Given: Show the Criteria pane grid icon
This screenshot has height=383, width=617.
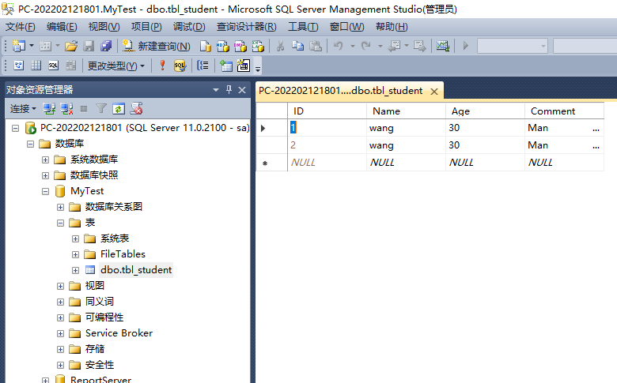Looking at the screenshot, I should point(36,66).
